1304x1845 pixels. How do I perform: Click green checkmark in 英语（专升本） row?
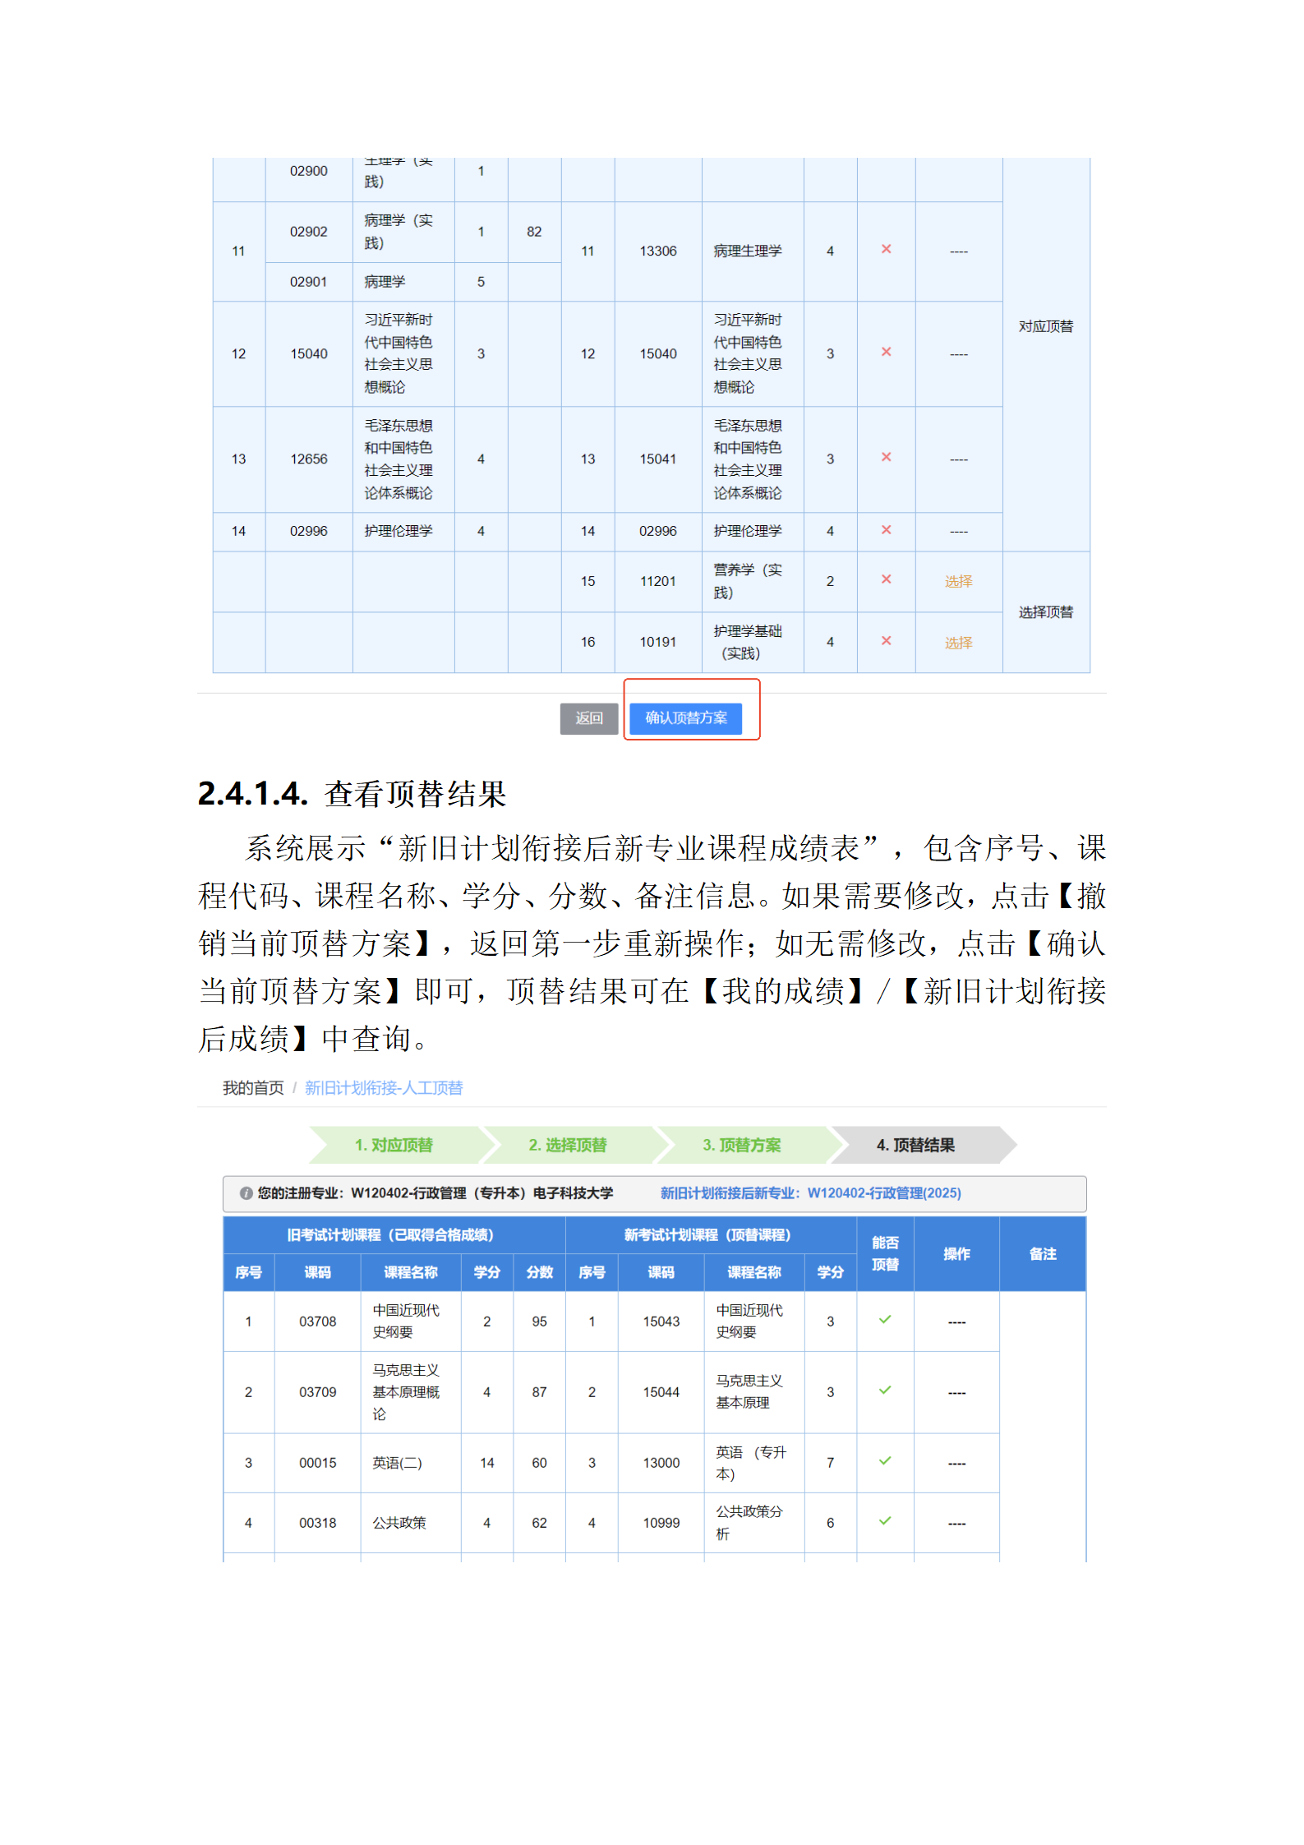click(x=885, y=1461)
